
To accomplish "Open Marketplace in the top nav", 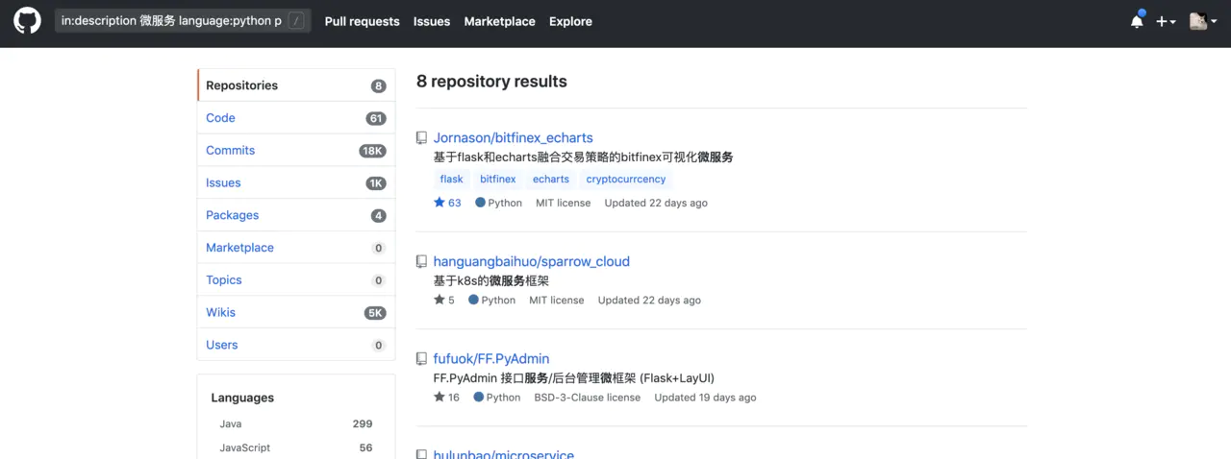I will point(499,21).
